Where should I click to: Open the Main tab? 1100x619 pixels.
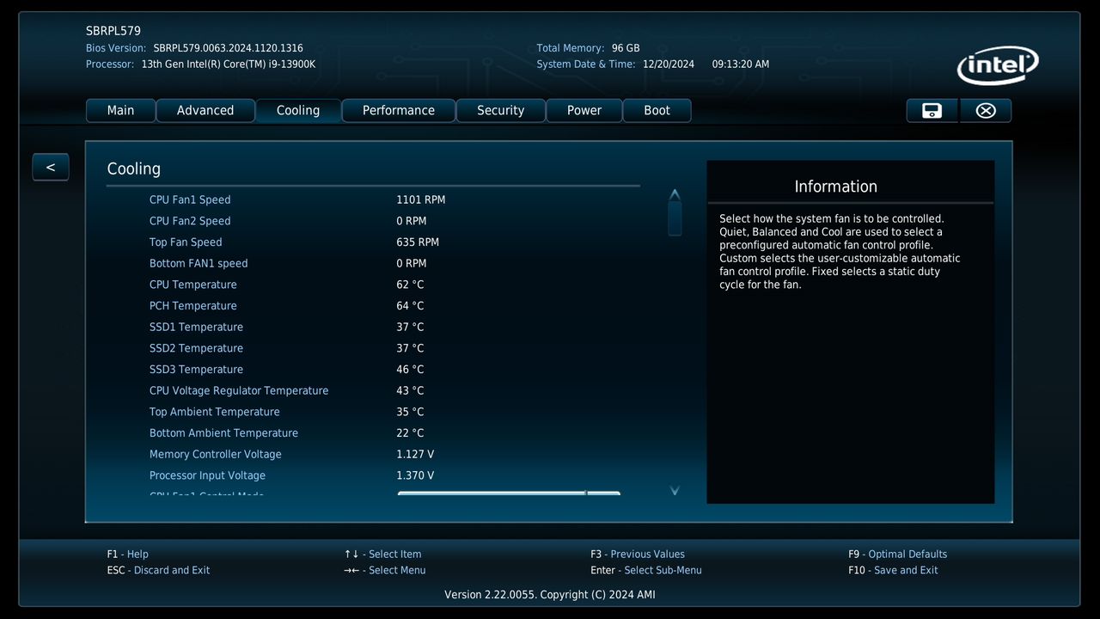tap(120, 110)
